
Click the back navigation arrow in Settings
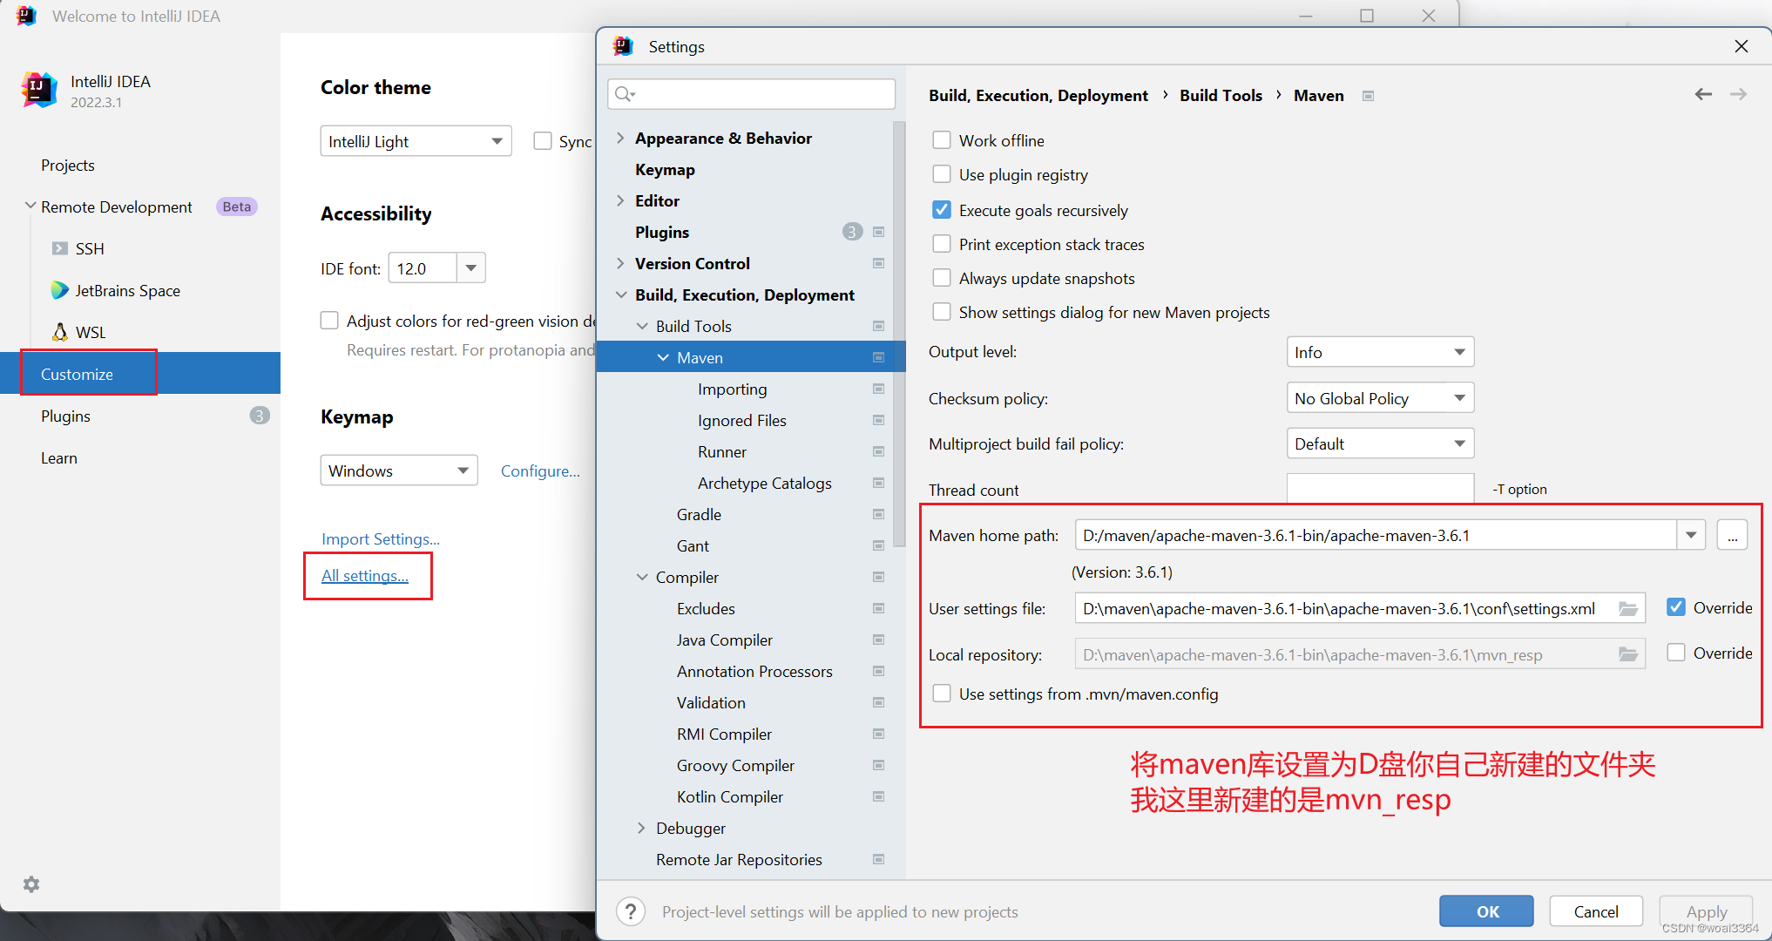click(x=1703, y=94)
